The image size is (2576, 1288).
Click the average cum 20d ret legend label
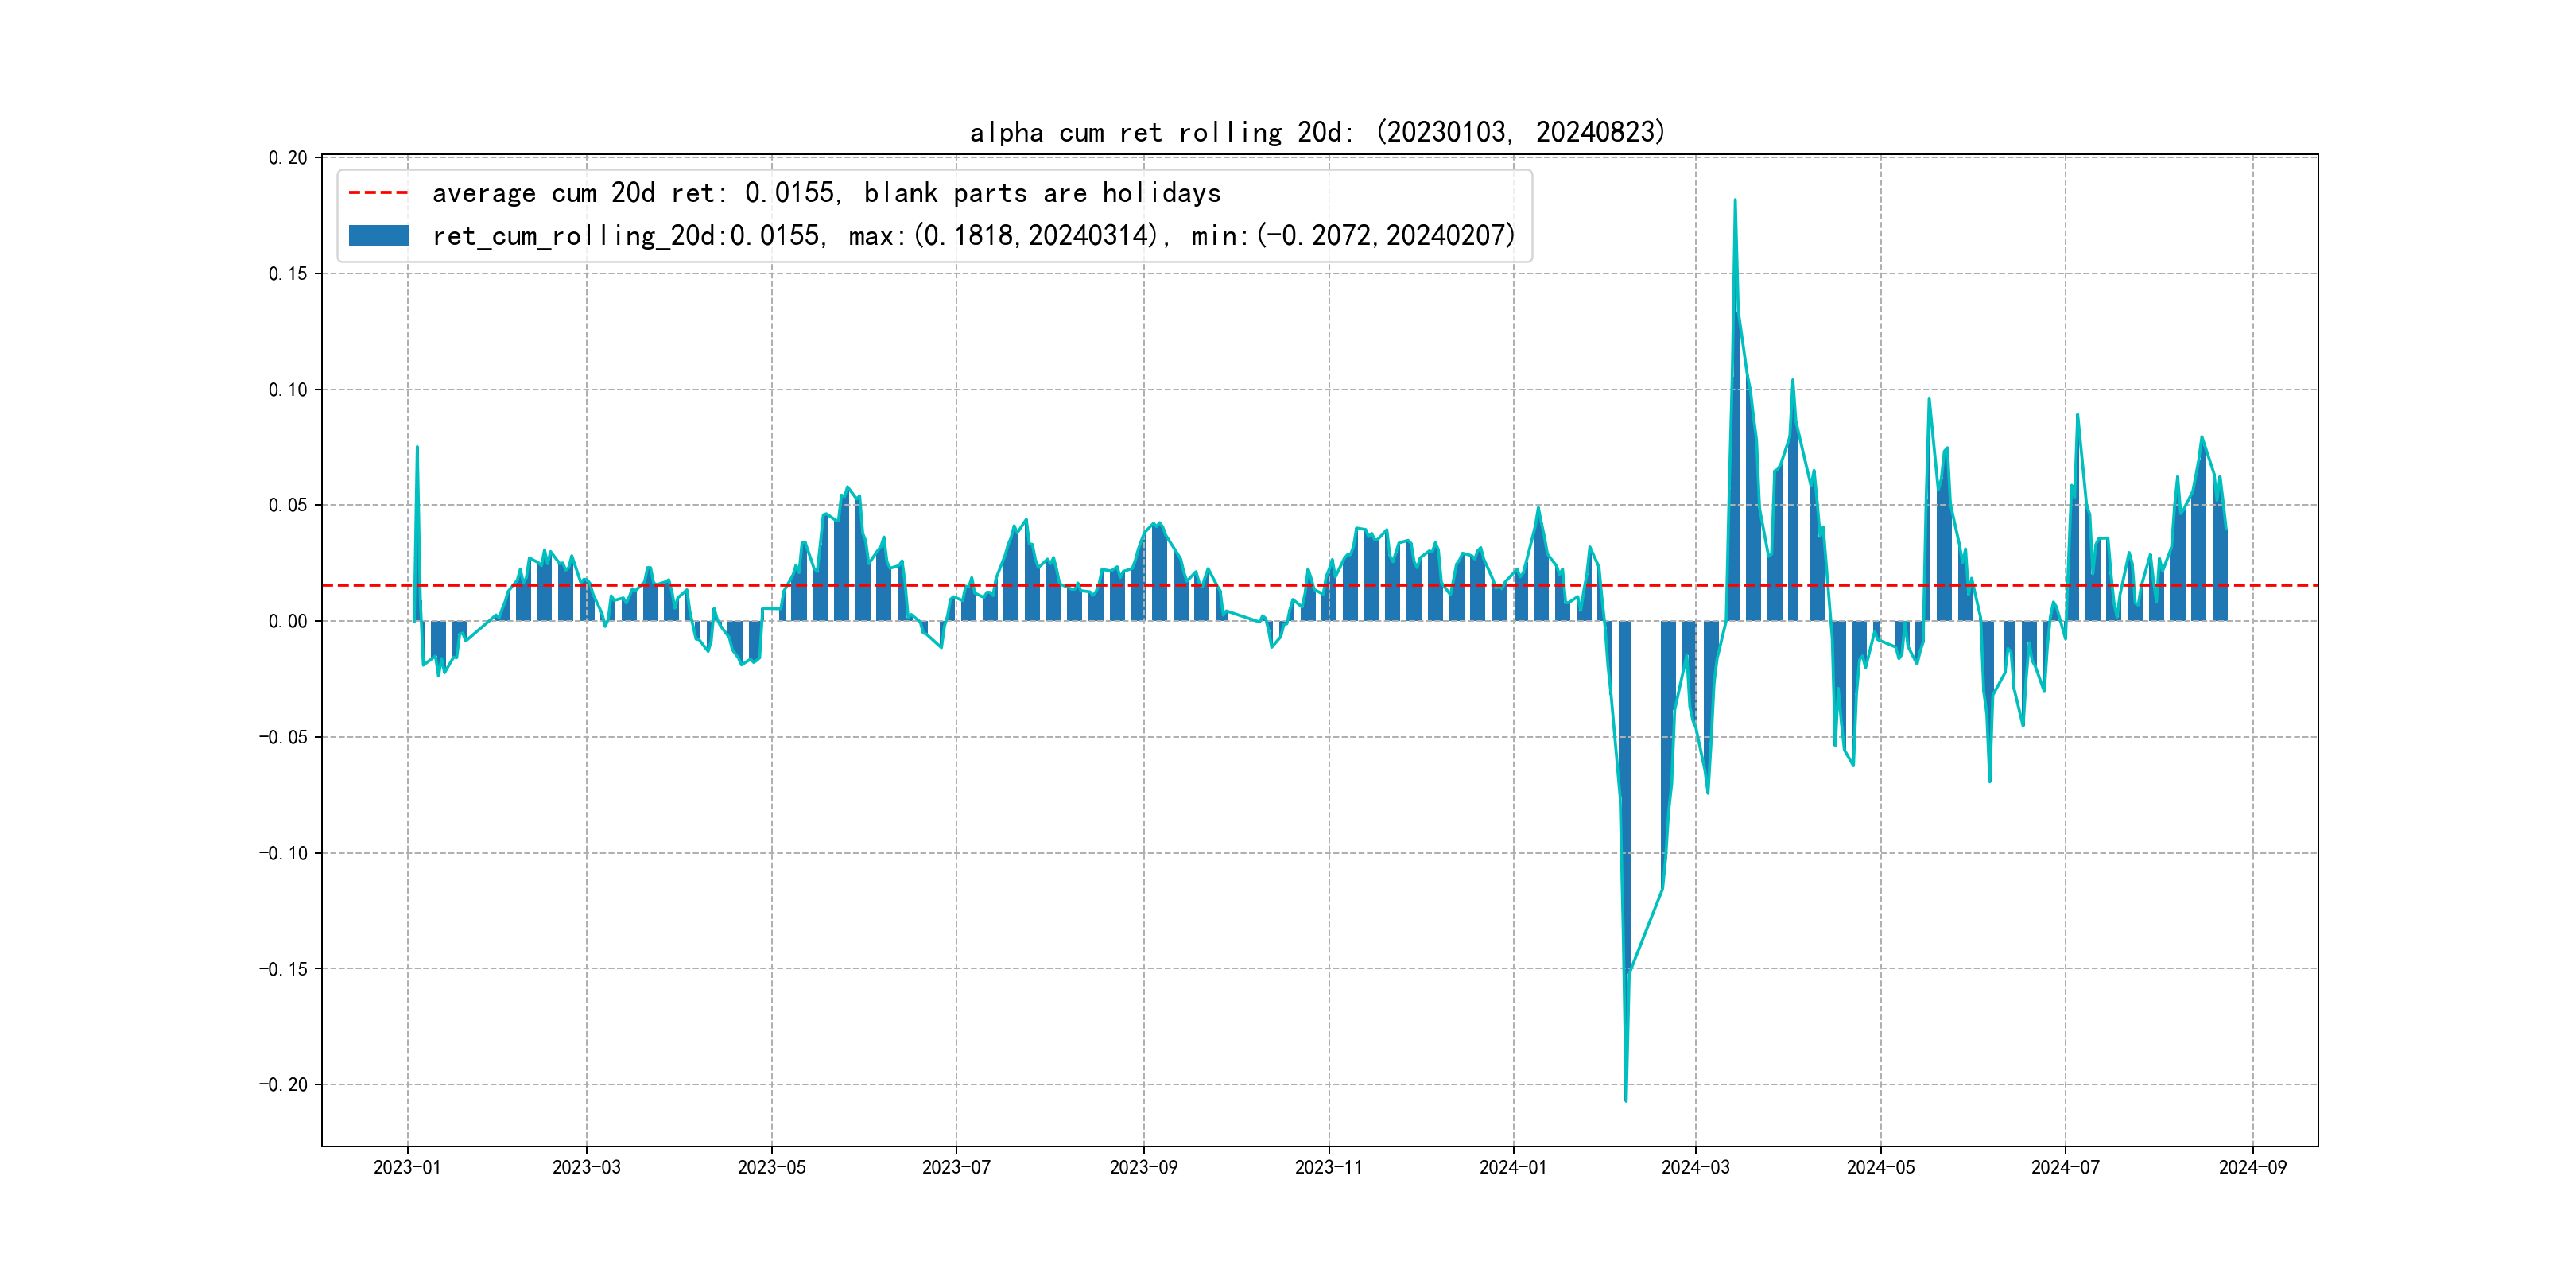pyautogui.click(x=826, y=193)
